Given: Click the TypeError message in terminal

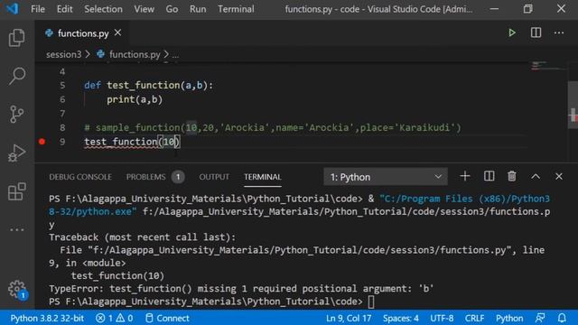Looking at the screenshot, I should tap(241, 289).
